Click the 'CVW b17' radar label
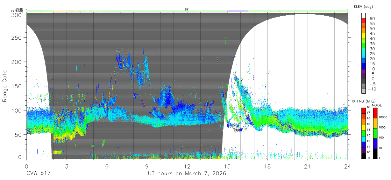The height and width of the screenshot is (180, 391). (39, 174)
